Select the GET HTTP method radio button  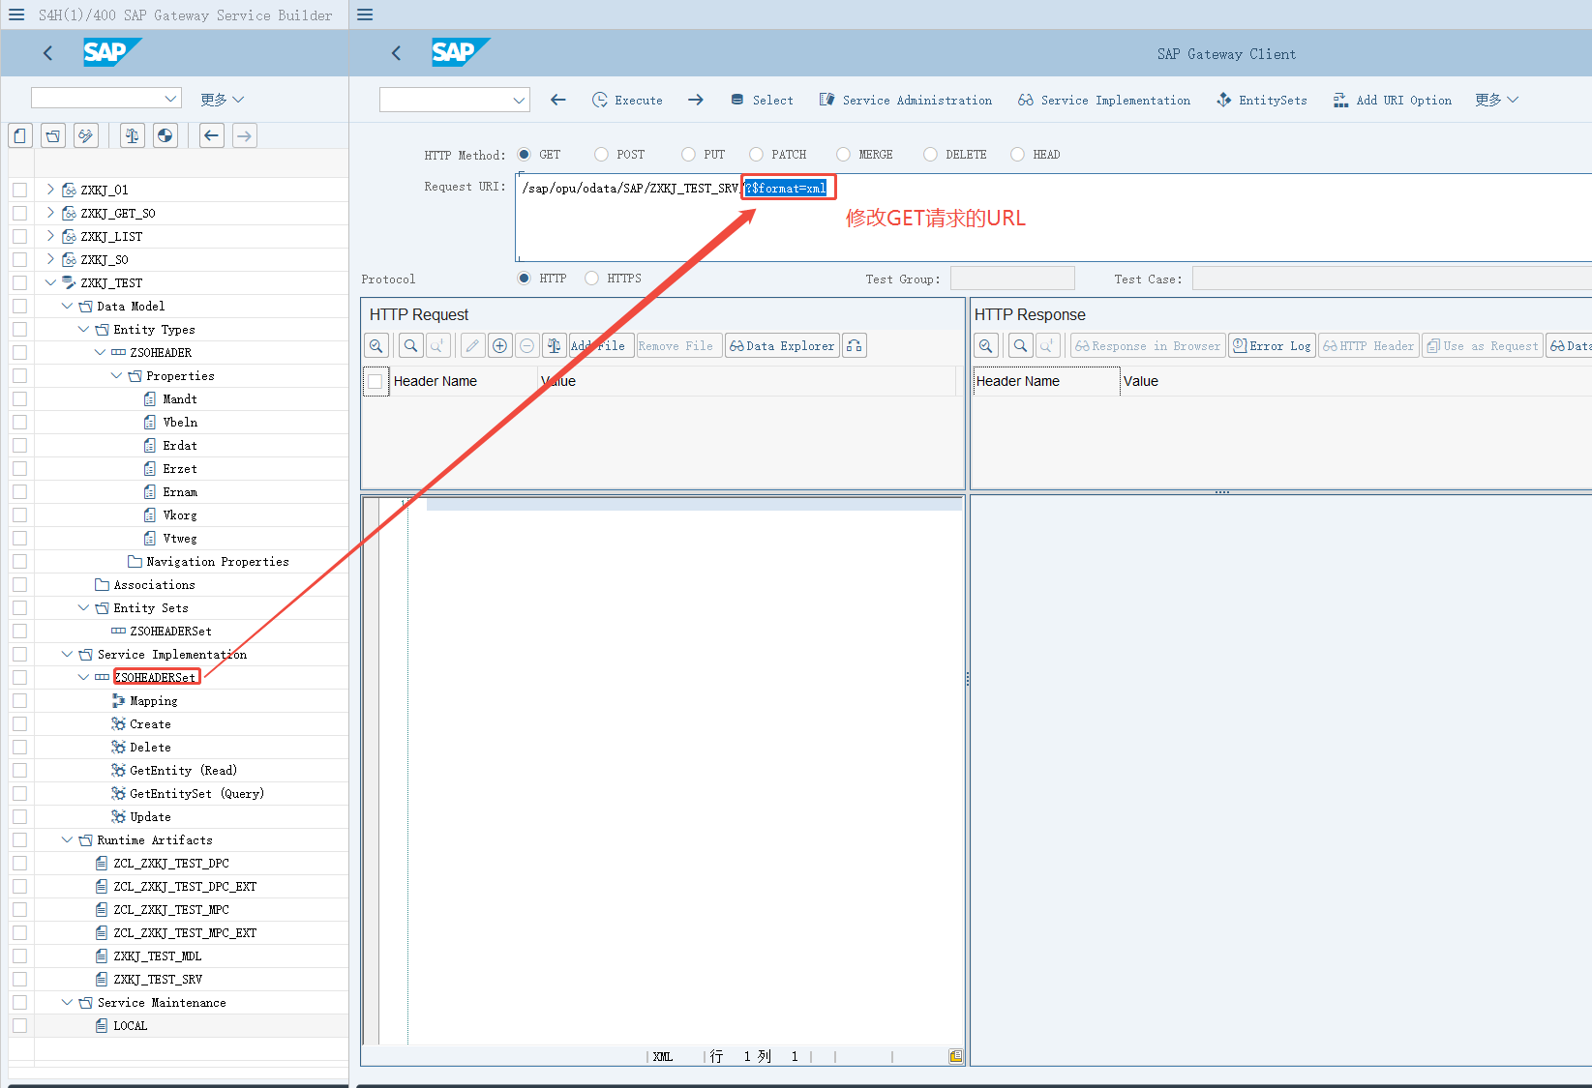(524, 155)
